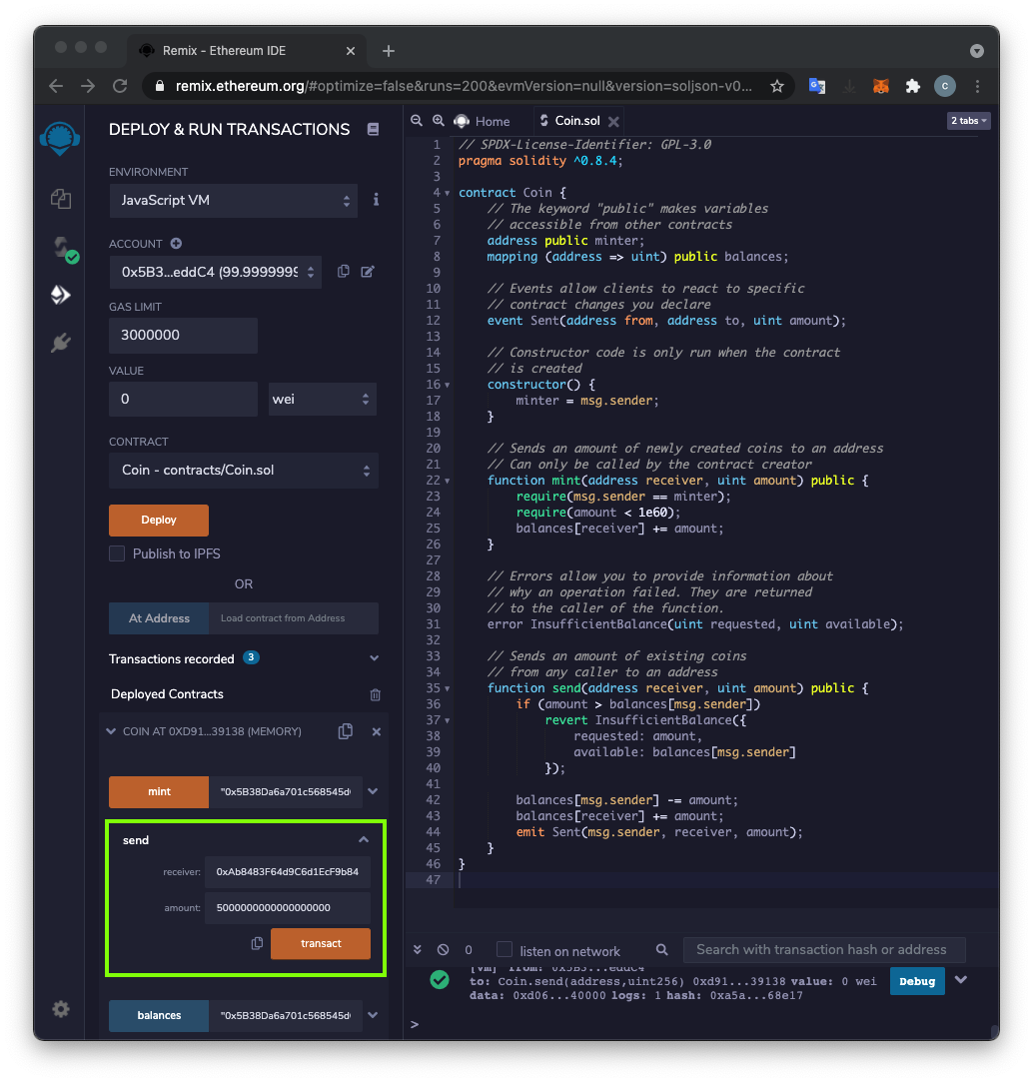Open the wei unit dropdown
The height and width of the screenshot is (1082, 1033).
(322, 399)
